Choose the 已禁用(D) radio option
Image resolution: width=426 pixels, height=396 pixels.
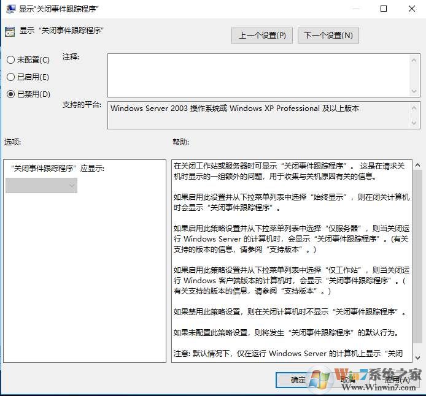pyautogui.click(x=10, y=94)
